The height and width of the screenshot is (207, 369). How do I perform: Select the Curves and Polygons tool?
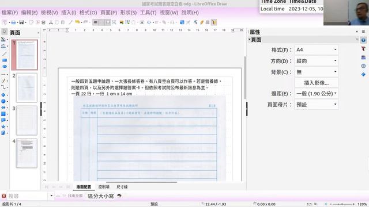point(3,80)
